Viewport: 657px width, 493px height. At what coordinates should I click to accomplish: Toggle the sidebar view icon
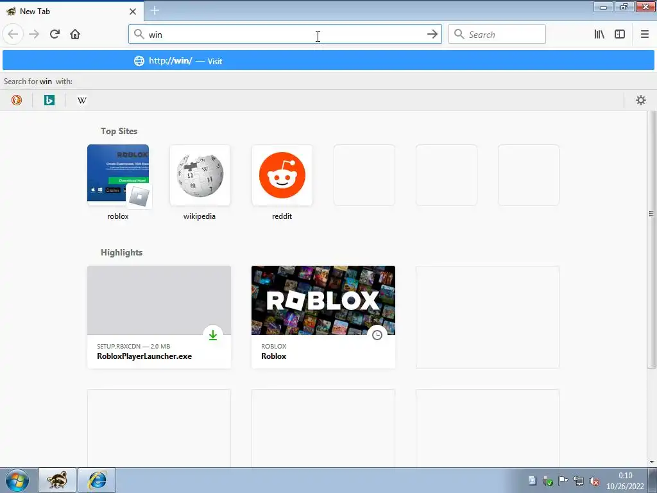pyautogui.click(x=620, y=34)
